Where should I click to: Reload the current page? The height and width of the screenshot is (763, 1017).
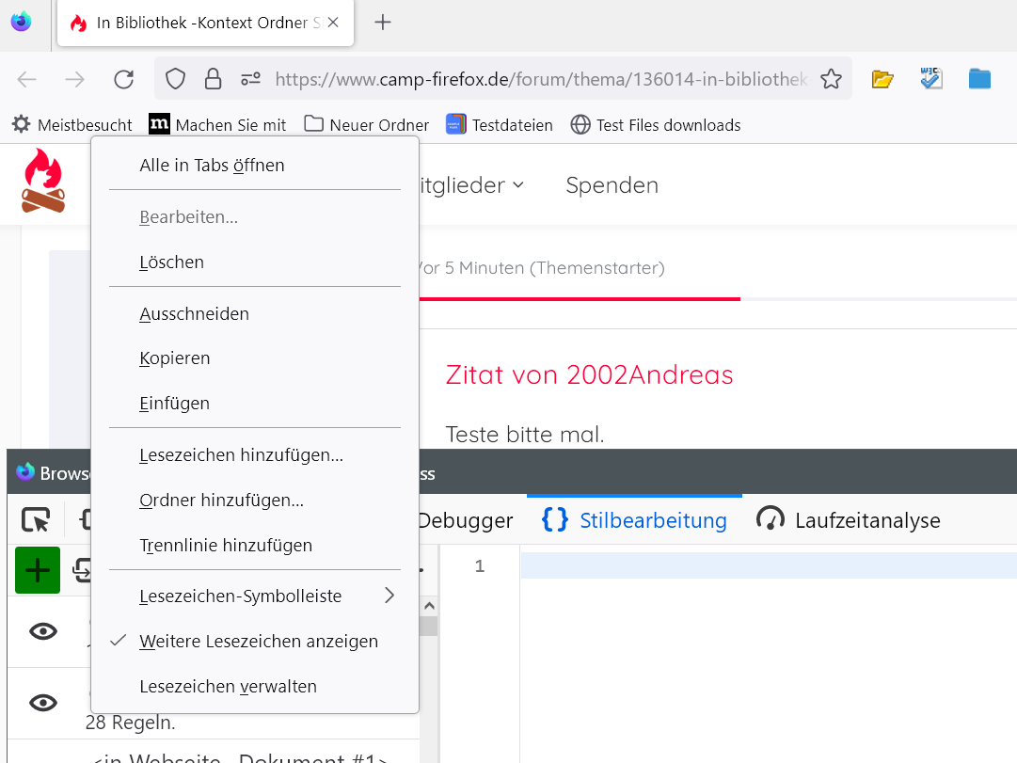pyautogui.click(x=123, y=79)
